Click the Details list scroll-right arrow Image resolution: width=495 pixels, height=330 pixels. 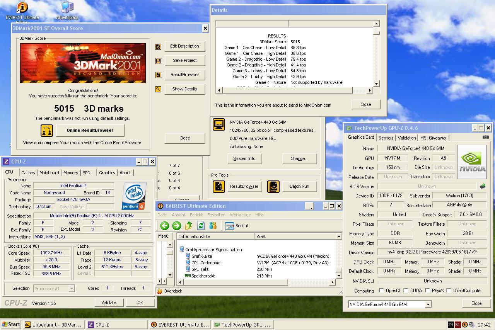(x=370, y=90)
